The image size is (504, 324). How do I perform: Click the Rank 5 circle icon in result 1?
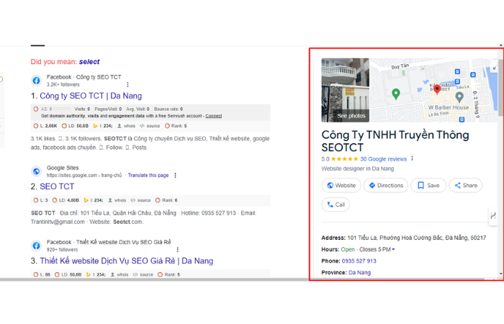pyautogui.click(x=167, y=126)
